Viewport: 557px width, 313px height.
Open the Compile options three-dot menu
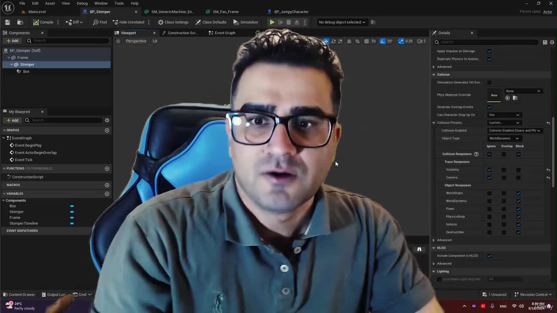tap(58, 22)
